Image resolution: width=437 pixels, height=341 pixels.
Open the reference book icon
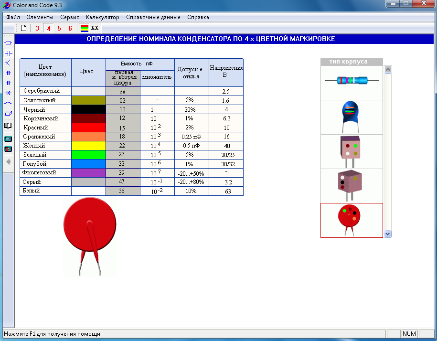pos(9,125)
